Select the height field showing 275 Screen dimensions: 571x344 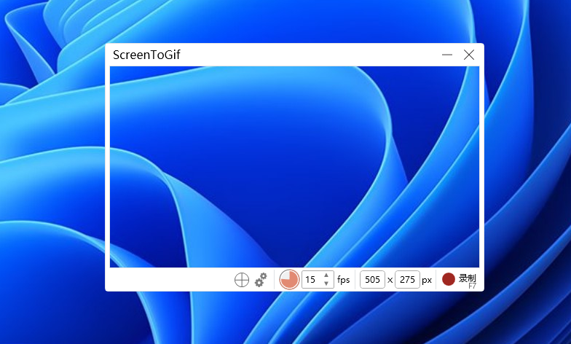pyautogui.click(x=407, y=280)
